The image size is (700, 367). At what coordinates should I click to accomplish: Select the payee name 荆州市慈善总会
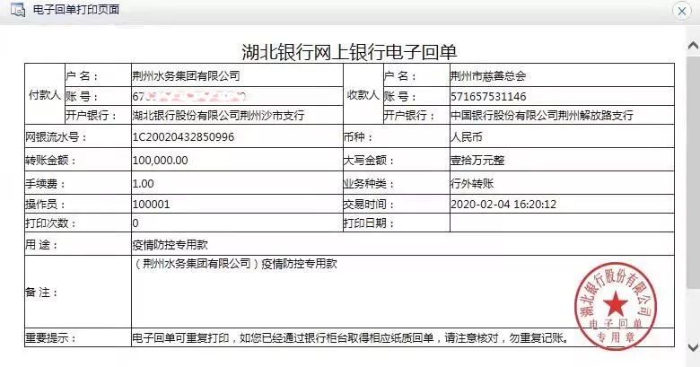click(x=488, y=76)
